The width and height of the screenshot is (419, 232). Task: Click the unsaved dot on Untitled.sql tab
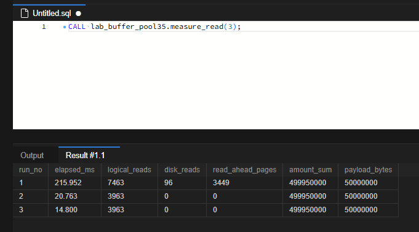[x=78, y=14]
